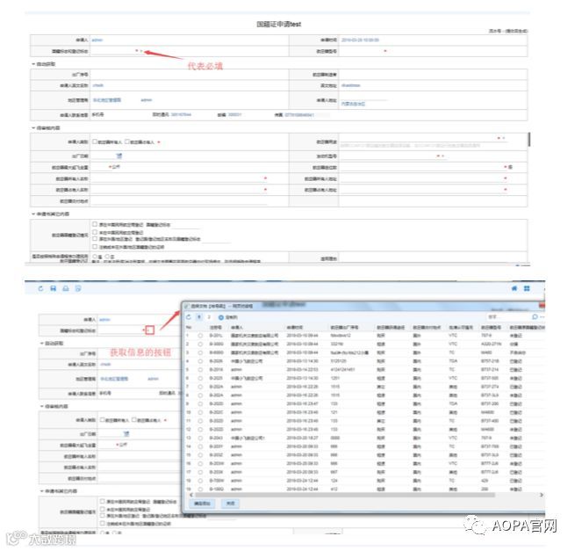Screen dimensions: 575x551
Task: Click the refresh icon in the lower page toolbar
Action: point(40,288)
